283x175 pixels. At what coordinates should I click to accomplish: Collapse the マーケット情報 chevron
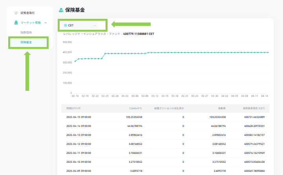point(46,23)
